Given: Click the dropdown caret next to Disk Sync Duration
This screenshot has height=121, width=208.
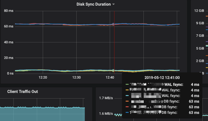Looking at the screenshot, I should point(114,4).
